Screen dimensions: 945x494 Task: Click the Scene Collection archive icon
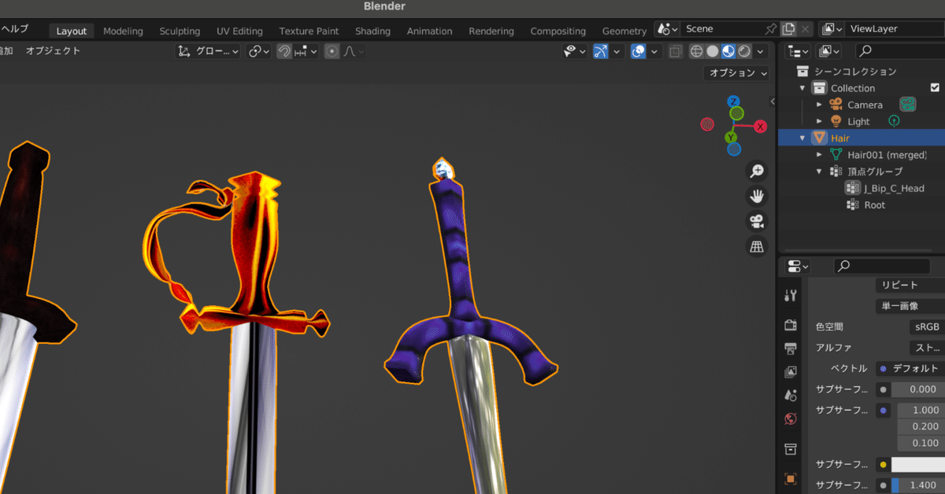802,72
